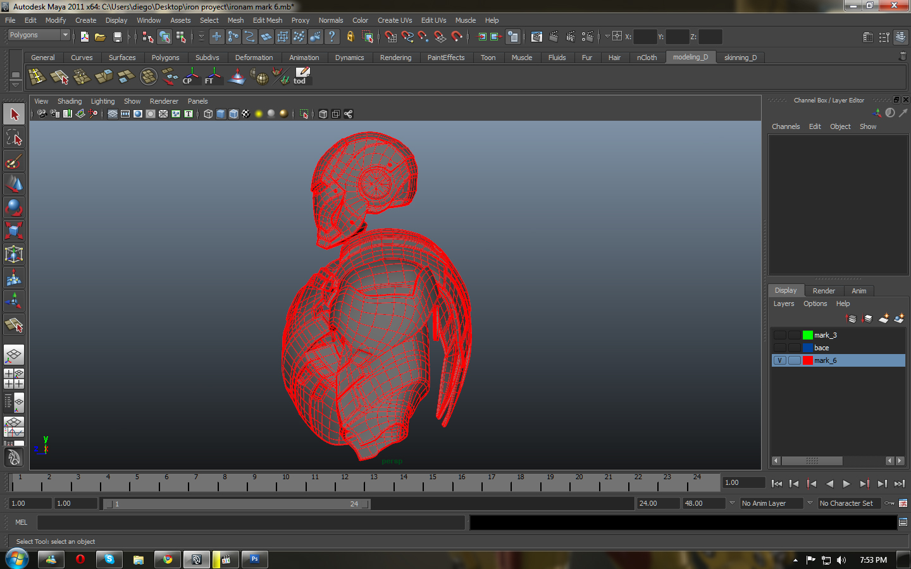Click the red color swatch of mark_6
Viewport: 911px width, 569px height.
point(807,360)
